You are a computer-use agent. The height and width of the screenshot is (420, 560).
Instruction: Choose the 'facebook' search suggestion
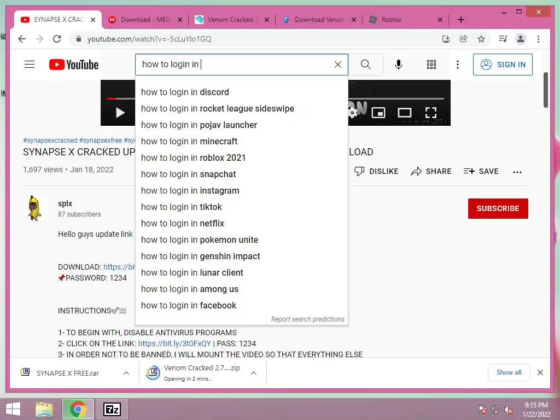coord(241,306)
